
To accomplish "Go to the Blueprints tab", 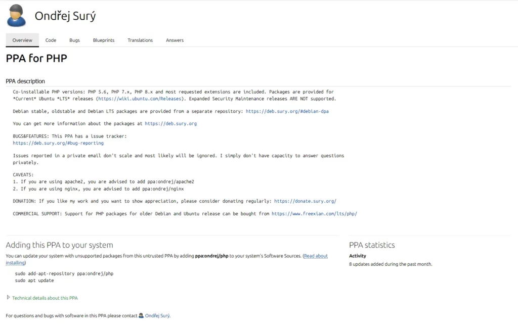I will click(x=103, y=40).
